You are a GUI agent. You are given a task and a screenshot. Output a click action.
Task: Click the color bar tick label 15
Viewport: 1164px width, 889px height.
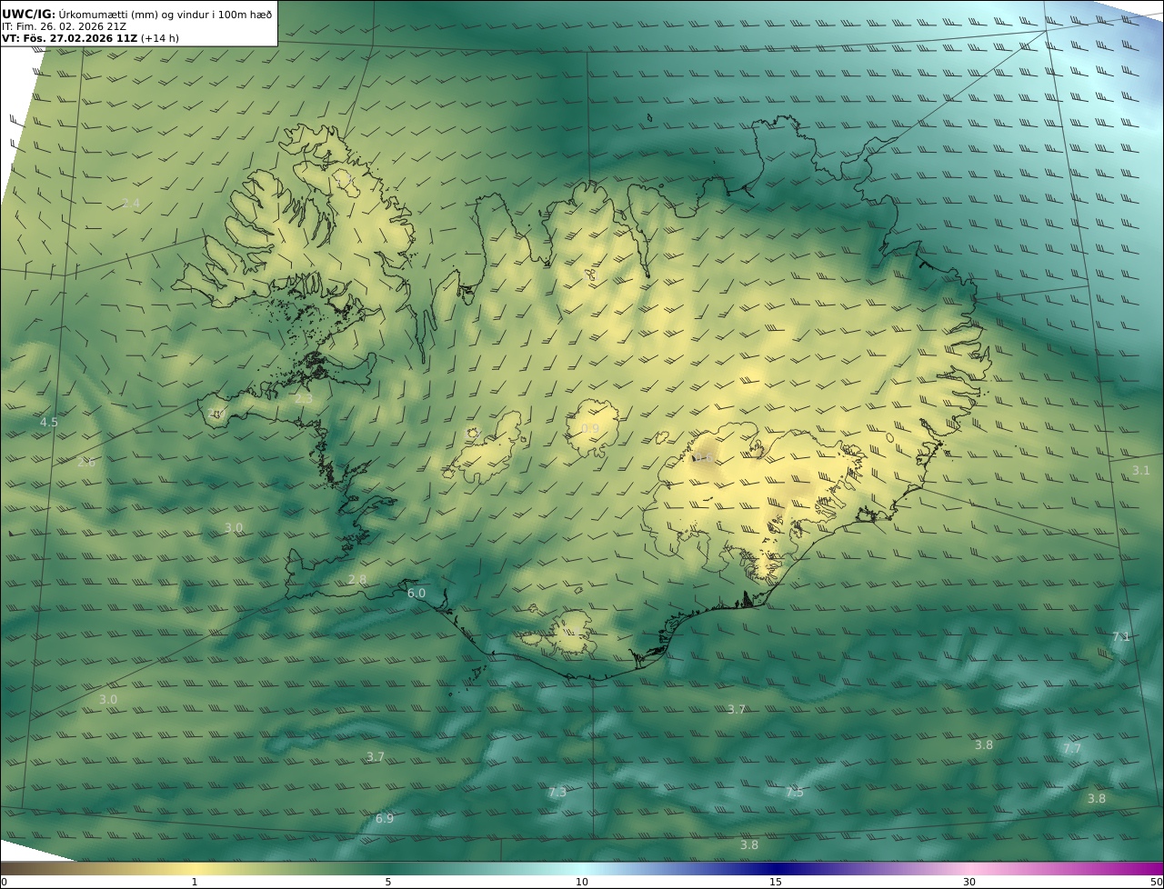pos(776,882)
